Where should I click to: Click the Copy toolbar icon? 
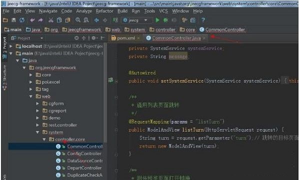pos(59,20)
